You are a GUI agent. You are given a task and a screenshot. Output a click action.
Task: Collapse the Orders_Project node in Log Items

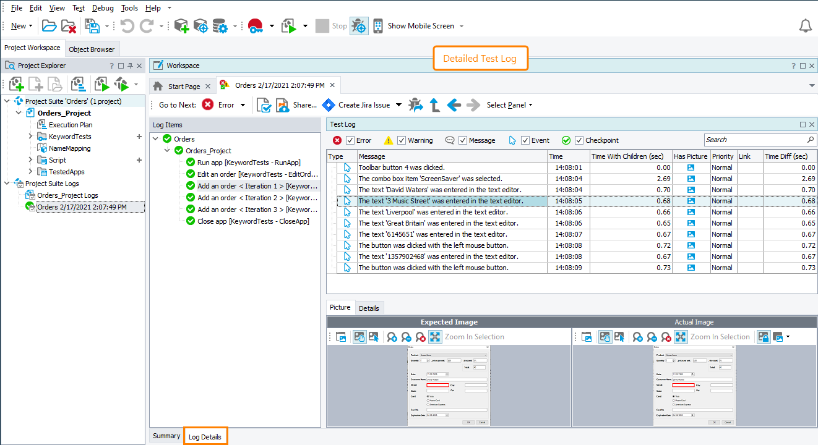pos(166,150)
